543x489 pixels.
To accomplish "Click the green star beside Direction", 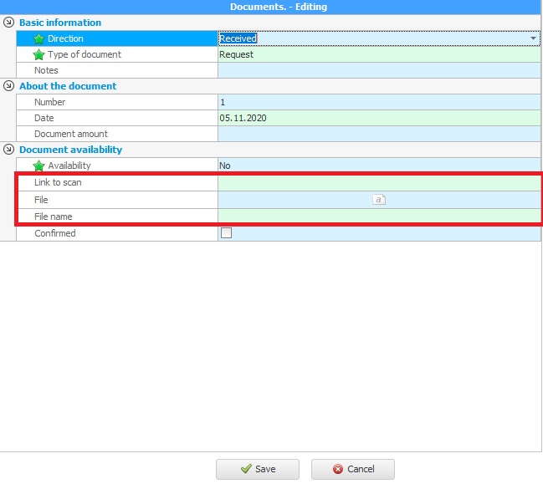I will click(x=38, y=38).
